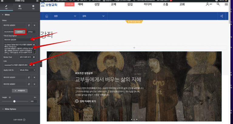This screenshot has height=124, width=233.
Task: Click the MY user account icon
Action: coord(209,4)
